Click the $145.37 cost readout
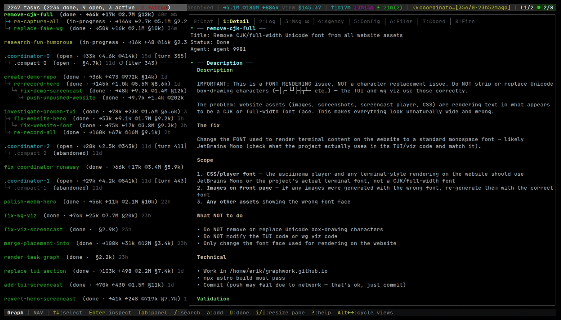This screenshot has height=320, width=561. pyautogui.click(x=309, y=8)
